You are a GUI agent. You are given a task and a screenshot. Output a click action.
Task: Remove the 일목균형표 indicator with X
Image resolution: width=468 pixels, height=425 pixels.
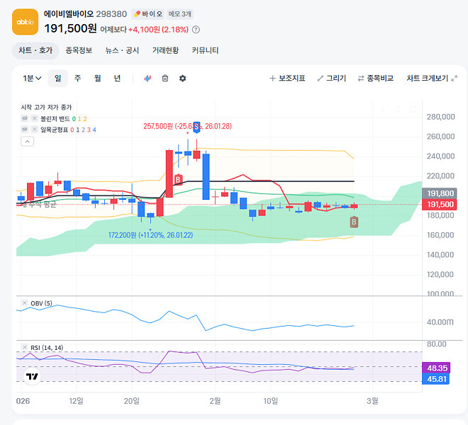pyautogui.click(x=35, y=130)
